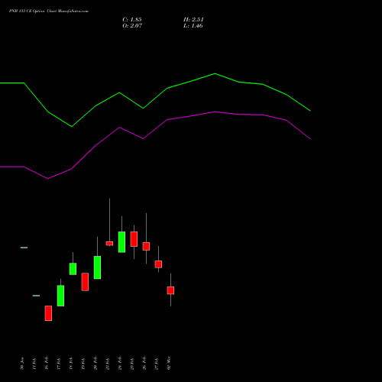
Task: Click the close value C: 1.85
Action: click(x=132, y=20)
